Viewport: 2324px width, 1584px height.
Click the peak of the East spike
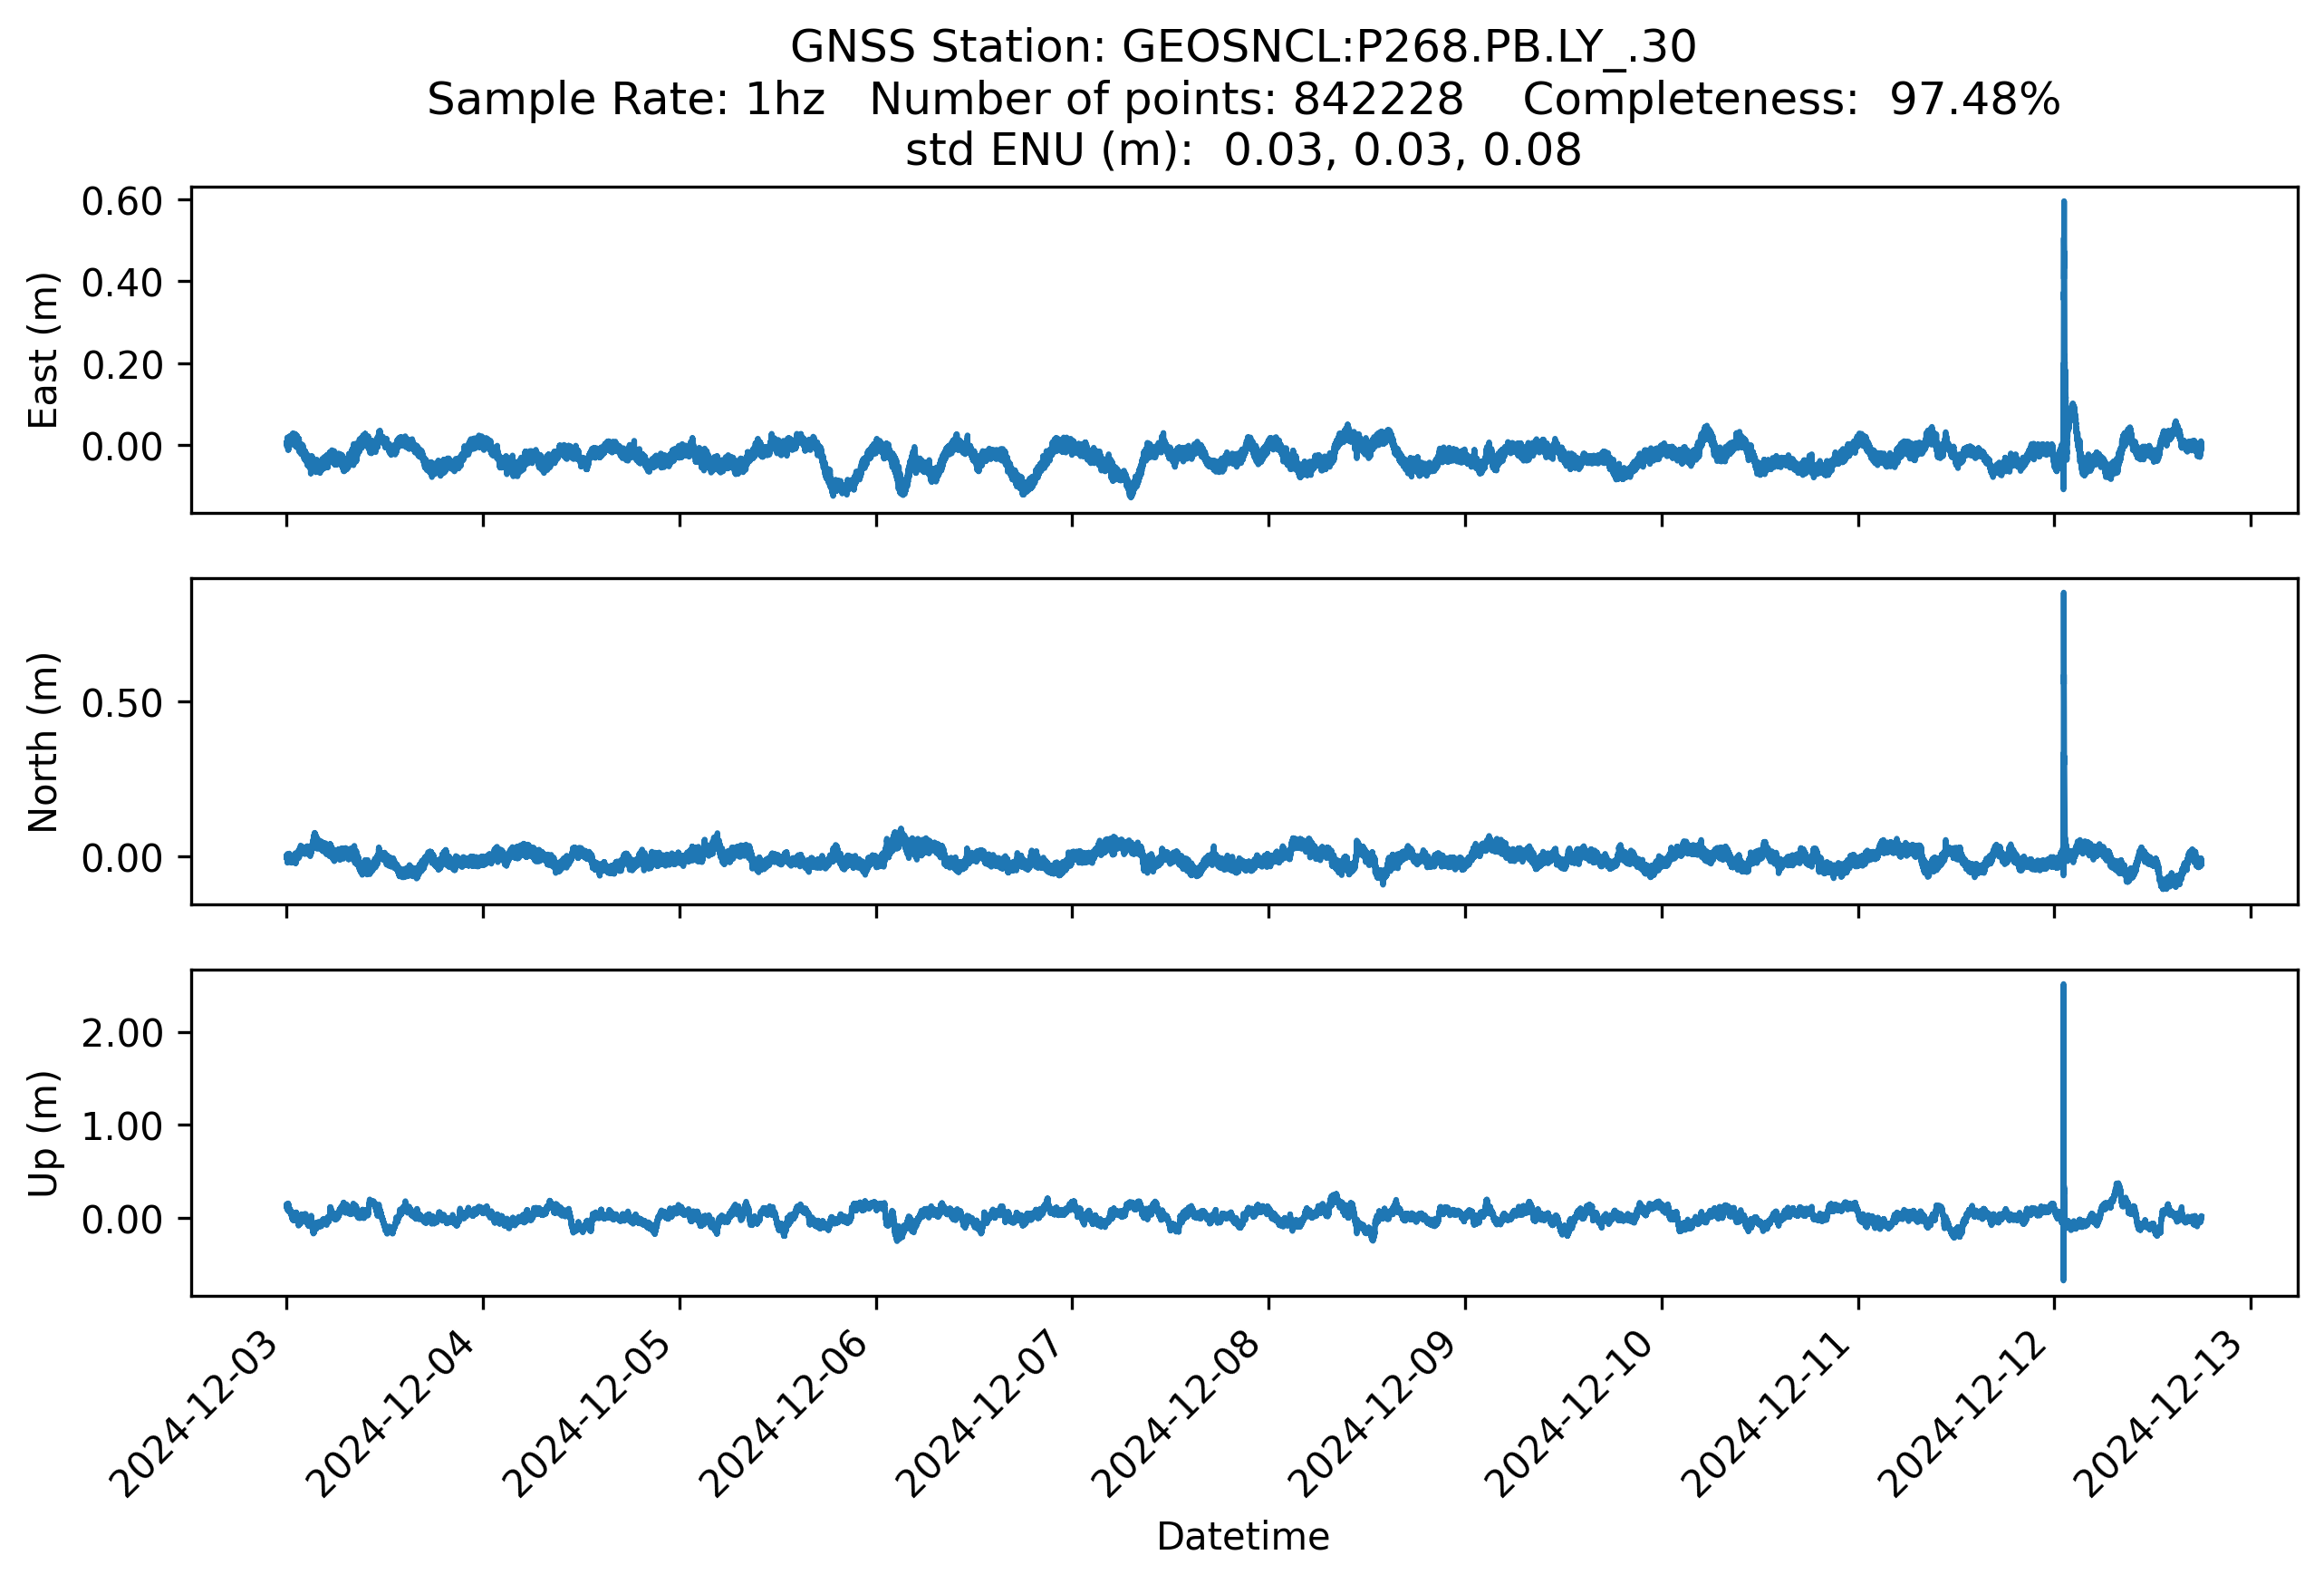point(2063,204)
